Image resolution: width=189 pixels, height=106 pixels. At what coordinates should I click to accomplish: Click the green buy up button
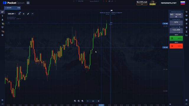click(x=176, y=38)
